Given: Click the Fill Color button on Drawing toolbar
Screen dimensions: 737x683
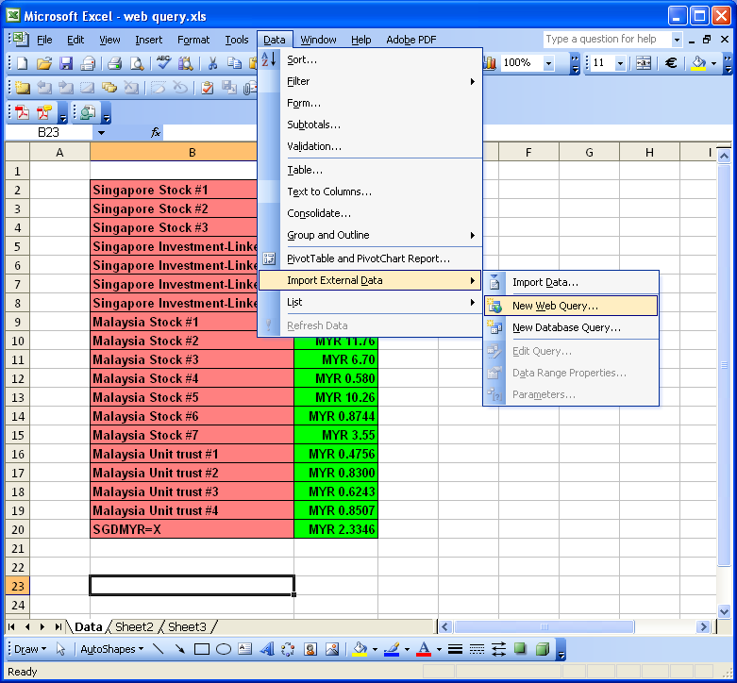Looking at the screenshot, I should [x=359, y=649].
